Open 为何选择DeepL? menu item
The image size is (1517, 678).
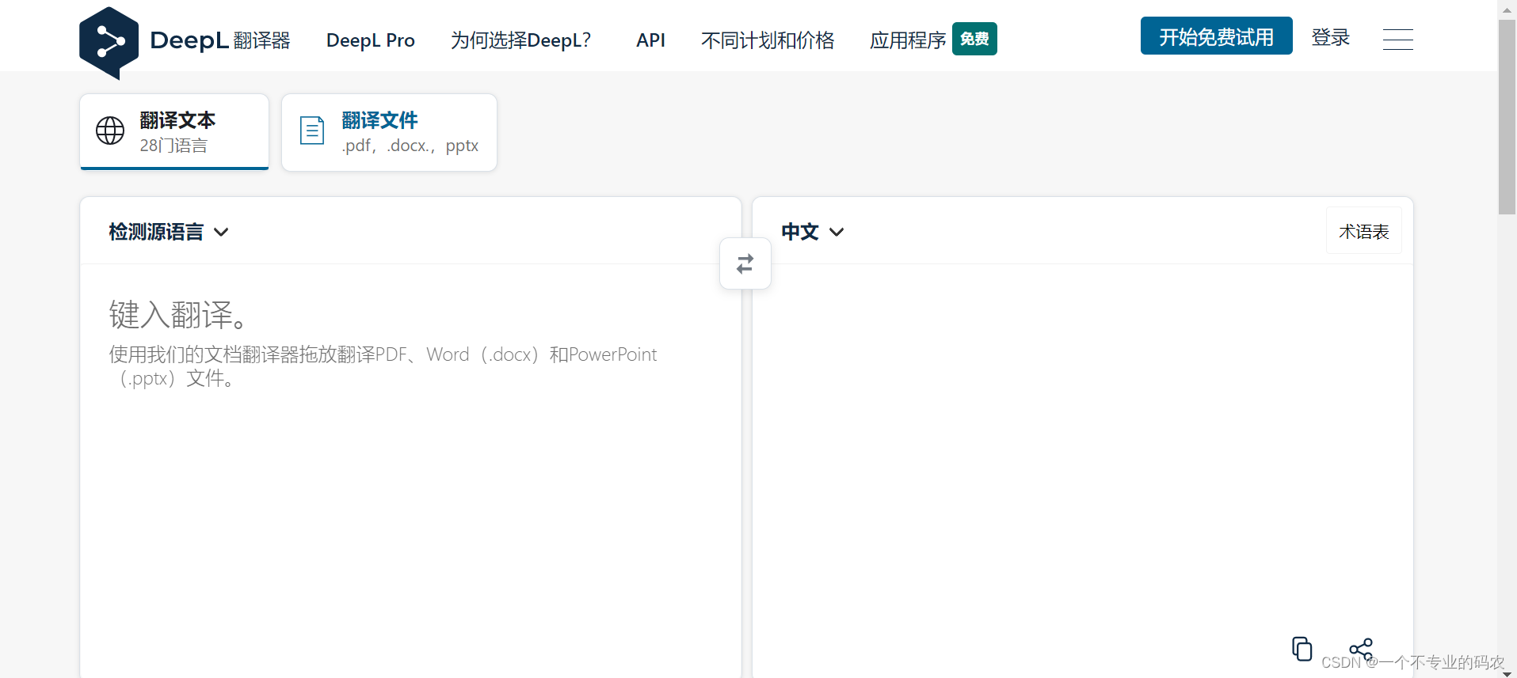click(520, 40)
